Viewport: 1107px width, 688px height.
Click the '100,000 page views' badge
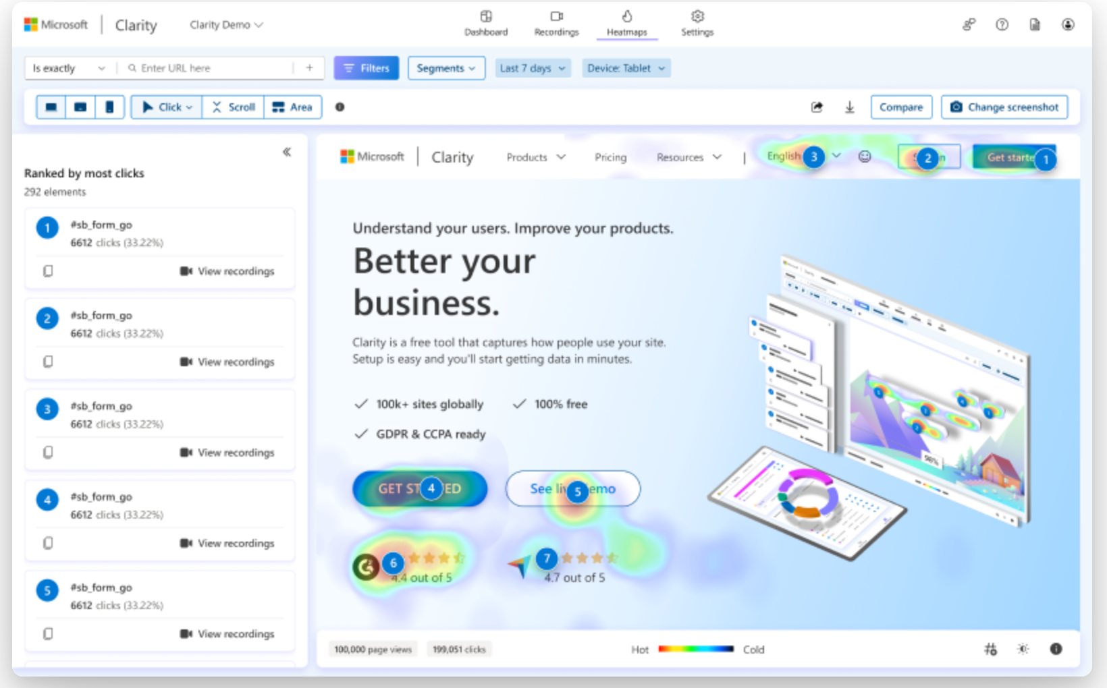click(x=373, y=650)
